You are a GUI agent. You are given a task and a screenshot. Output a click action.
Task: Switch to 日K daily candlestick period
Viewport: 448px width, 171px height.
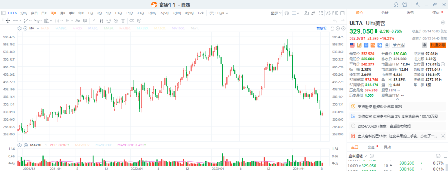tap(44, 13)
